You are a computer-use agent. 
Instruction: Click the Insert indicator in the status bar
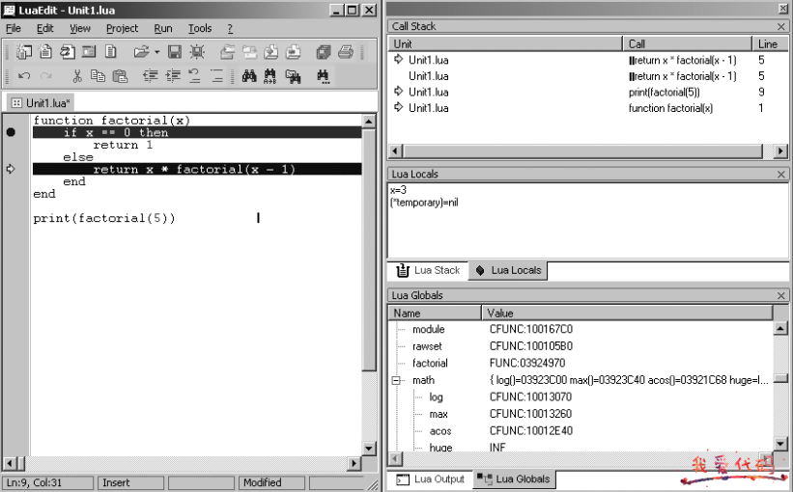[130, 483]
